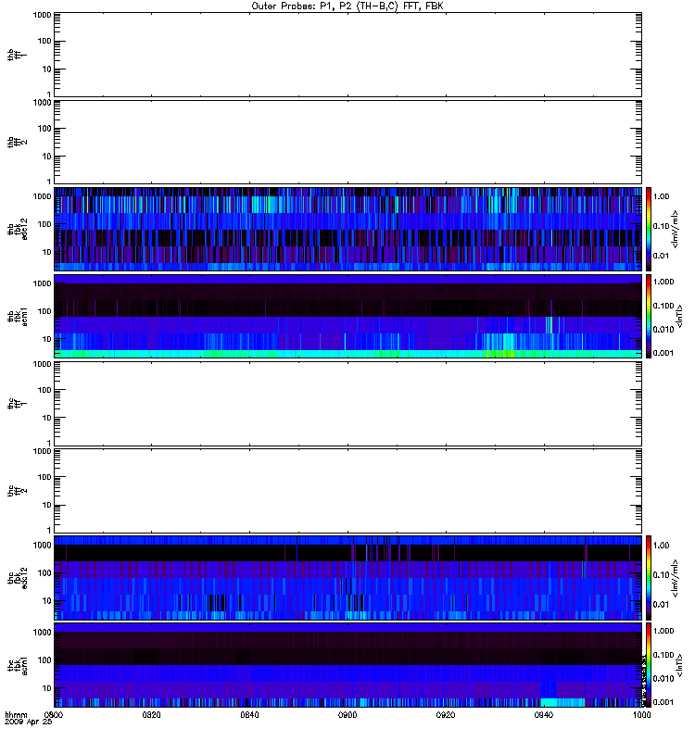The image size is (695, 741).
Task: Select the empty thc fff 1 plot panel
Action: (347, 404)
